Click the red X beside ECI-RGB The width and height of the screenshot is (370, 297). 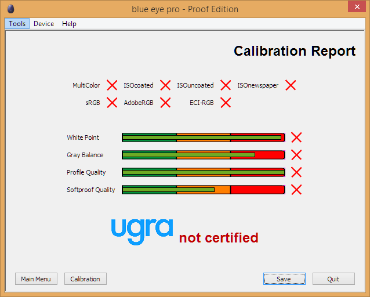tap(226, 103)
